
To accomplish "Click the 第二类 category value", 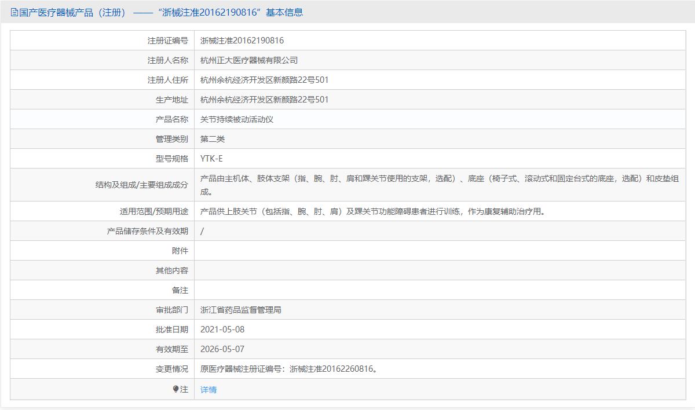I will (213, 139).
